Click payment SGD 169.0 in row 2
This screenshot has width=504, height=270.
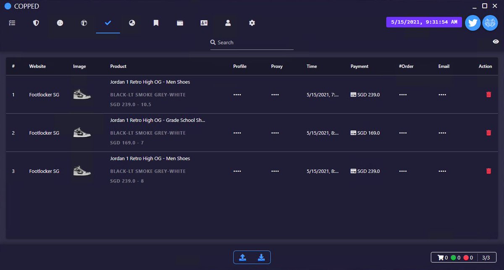[365, 133]
